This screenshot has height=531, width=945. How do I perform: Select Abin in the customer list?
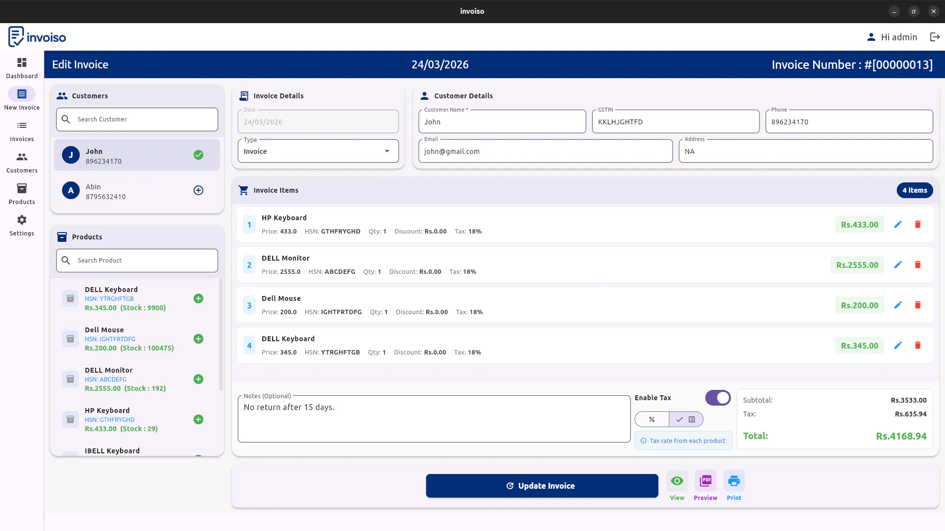pyautogui.click(x=137, y=191)
